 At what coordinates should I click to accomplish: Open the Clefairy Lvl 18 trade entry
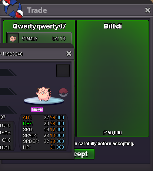(x=39, y=38)
